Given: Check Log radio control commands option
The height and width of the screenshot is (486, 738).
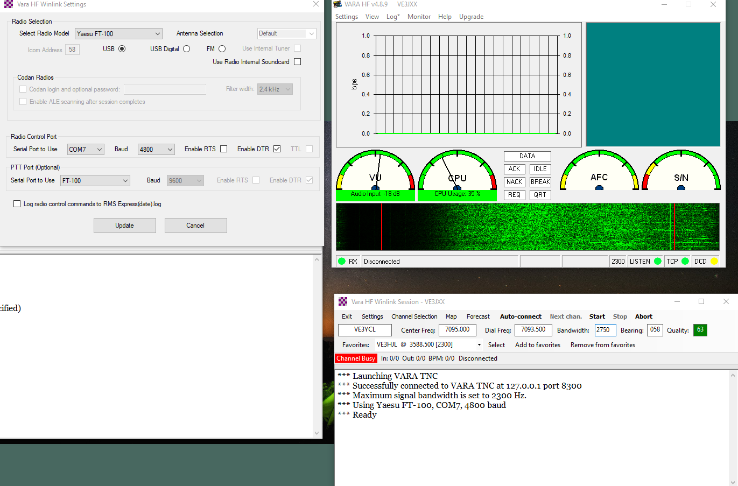Looking at the screenshot, I should 17,204.
